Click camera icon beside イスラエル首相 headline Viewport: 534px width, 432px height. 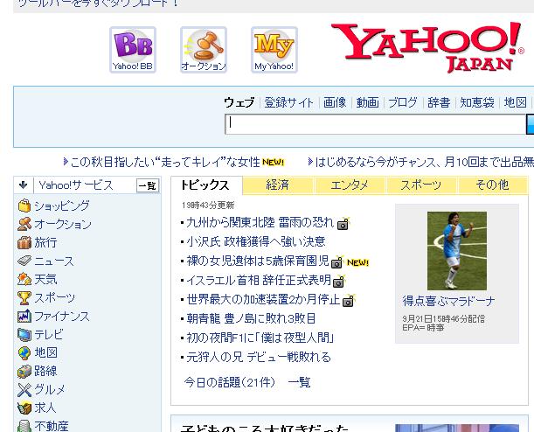(x=339, y=281)
